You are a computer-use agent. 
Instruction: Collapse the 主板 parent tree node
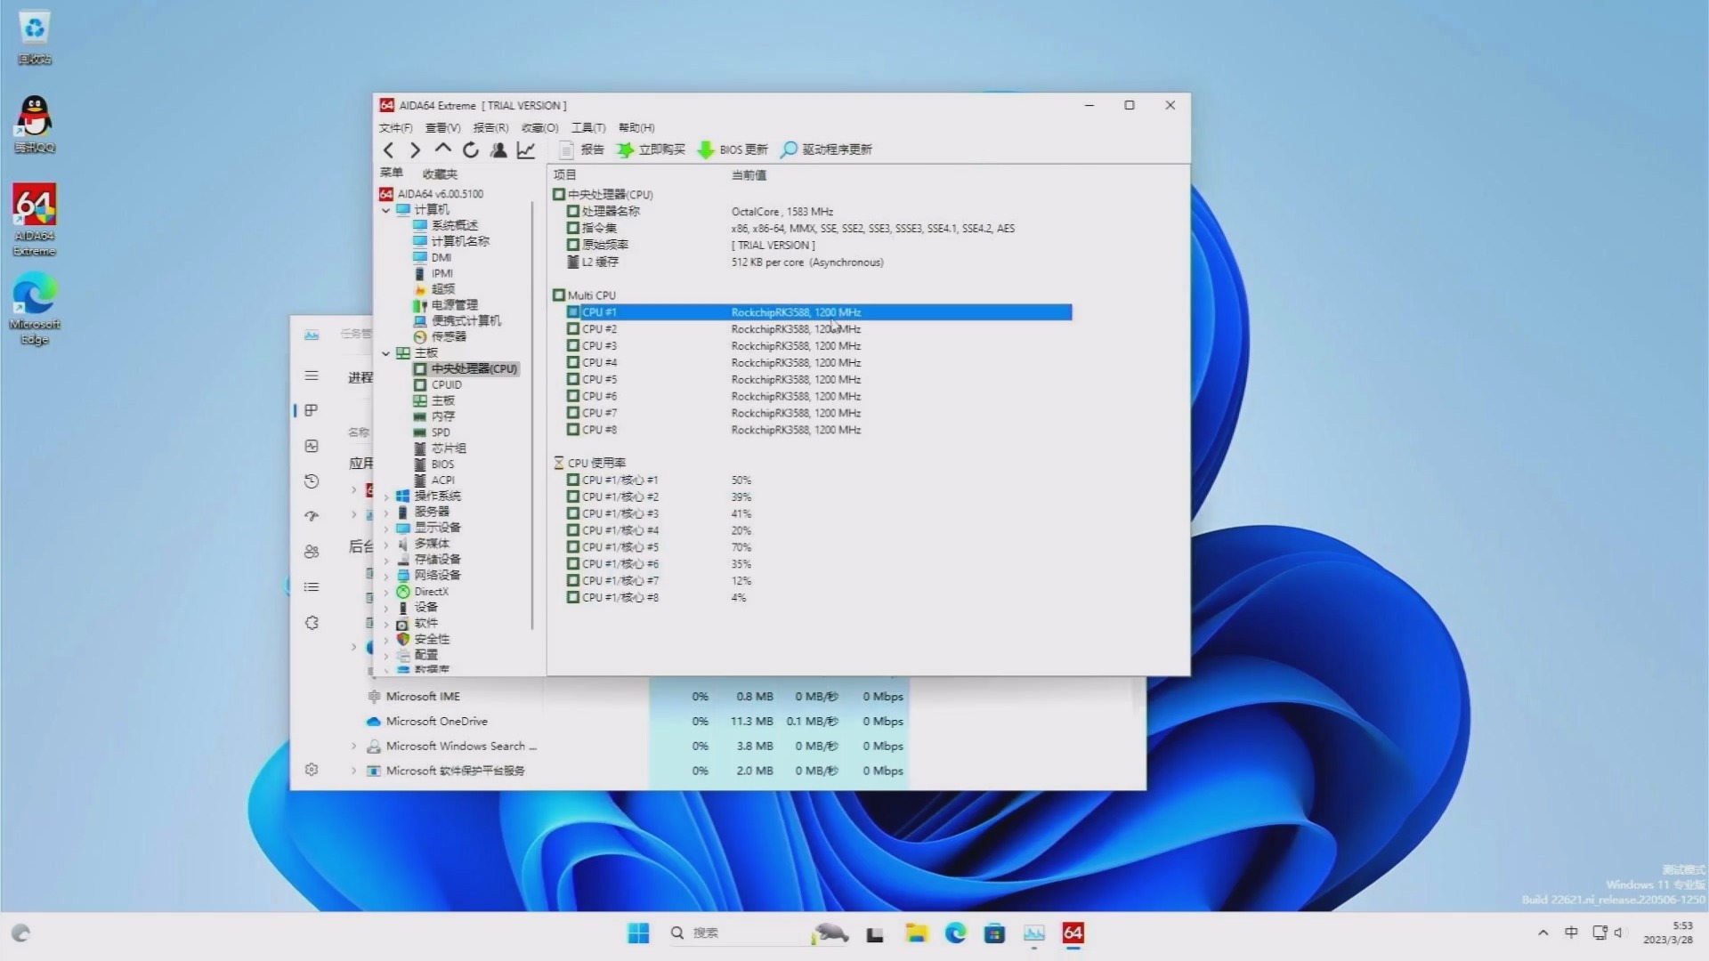pyautogui.click(x=386, y=353)
